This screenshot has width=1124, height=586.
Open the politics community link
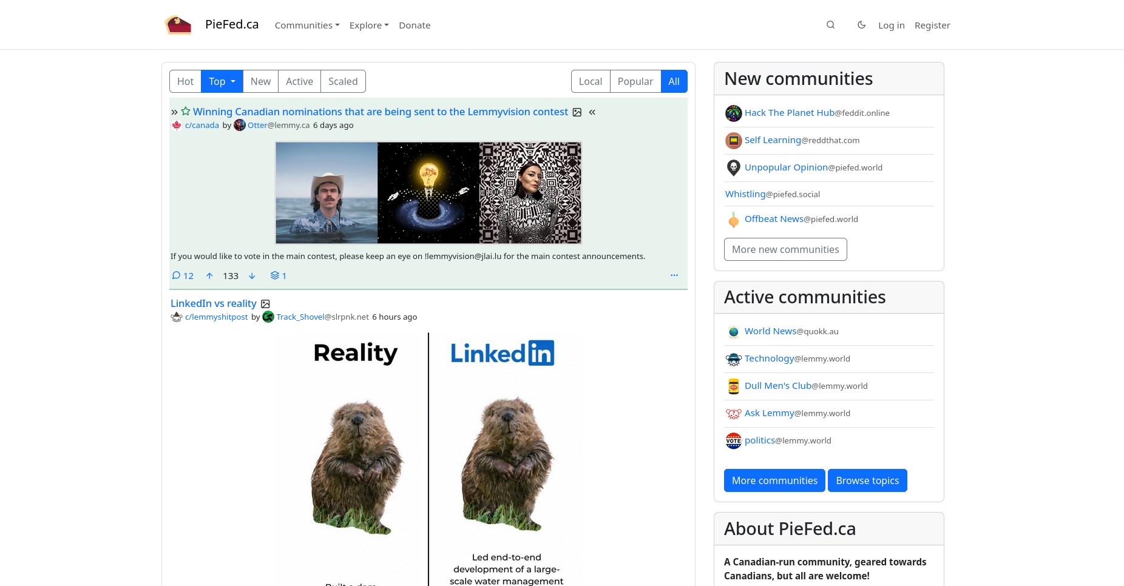tap(759, 440)
